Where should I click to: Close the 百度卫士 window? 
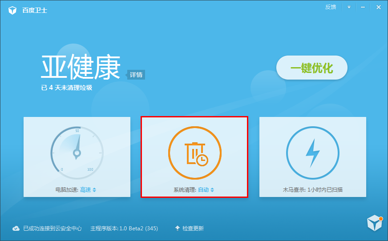[x=378, y=7]
